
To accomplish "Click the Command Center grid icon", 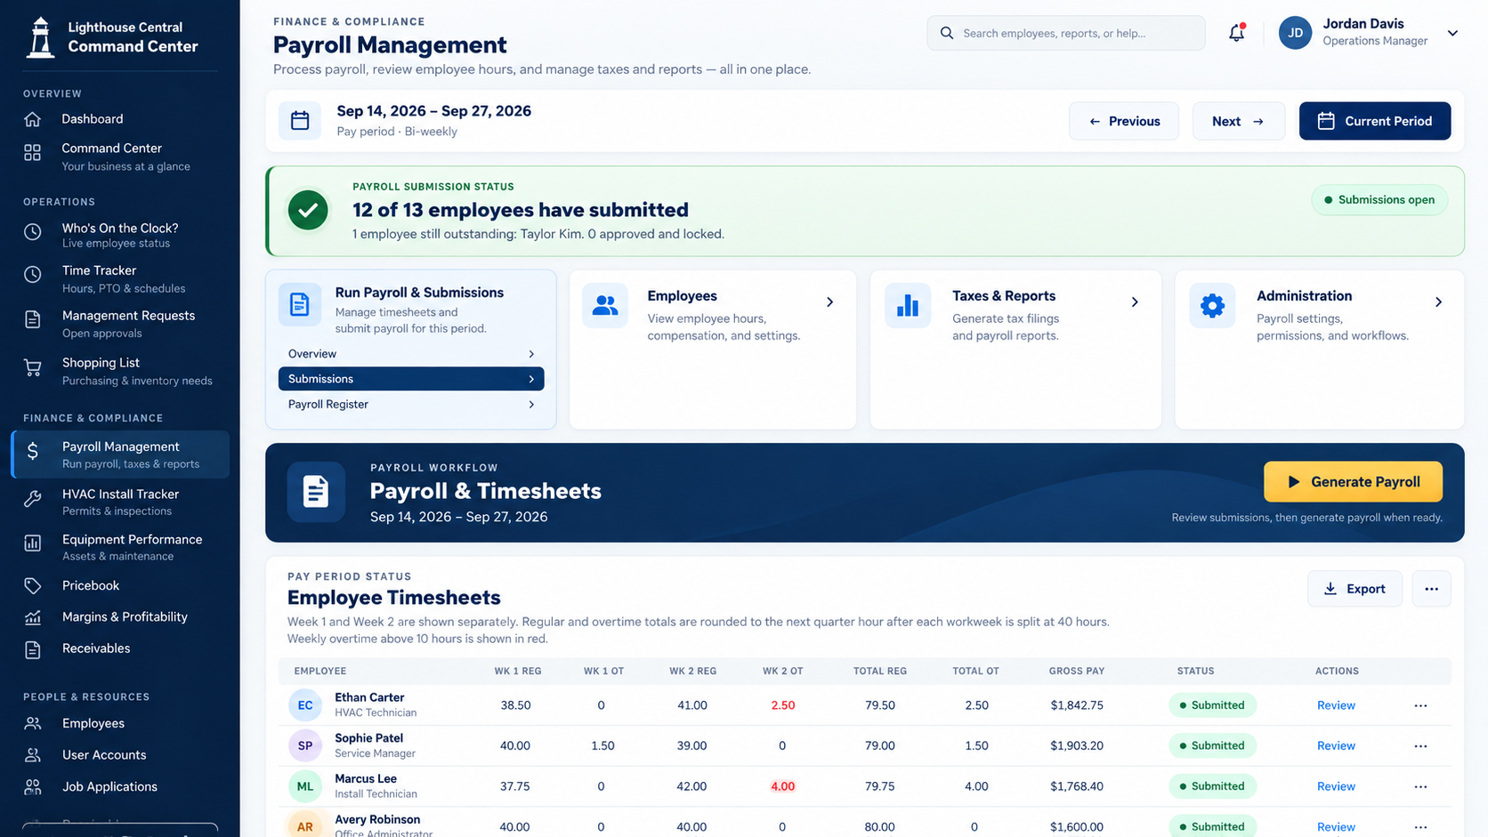I will click(x=33, y=153).
